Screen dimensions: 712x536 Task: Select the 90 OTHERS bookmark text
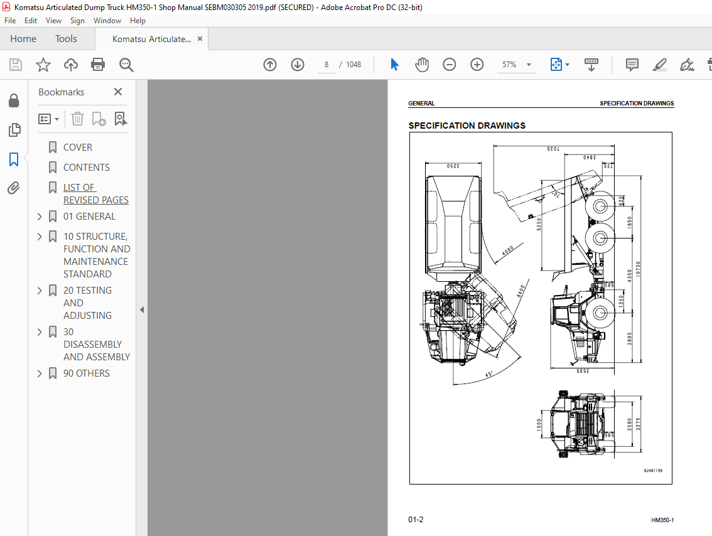pos(86,373)
